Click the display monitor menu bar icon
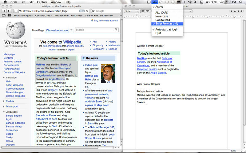This screenshot has height=153, width=246. pos(179,2)
